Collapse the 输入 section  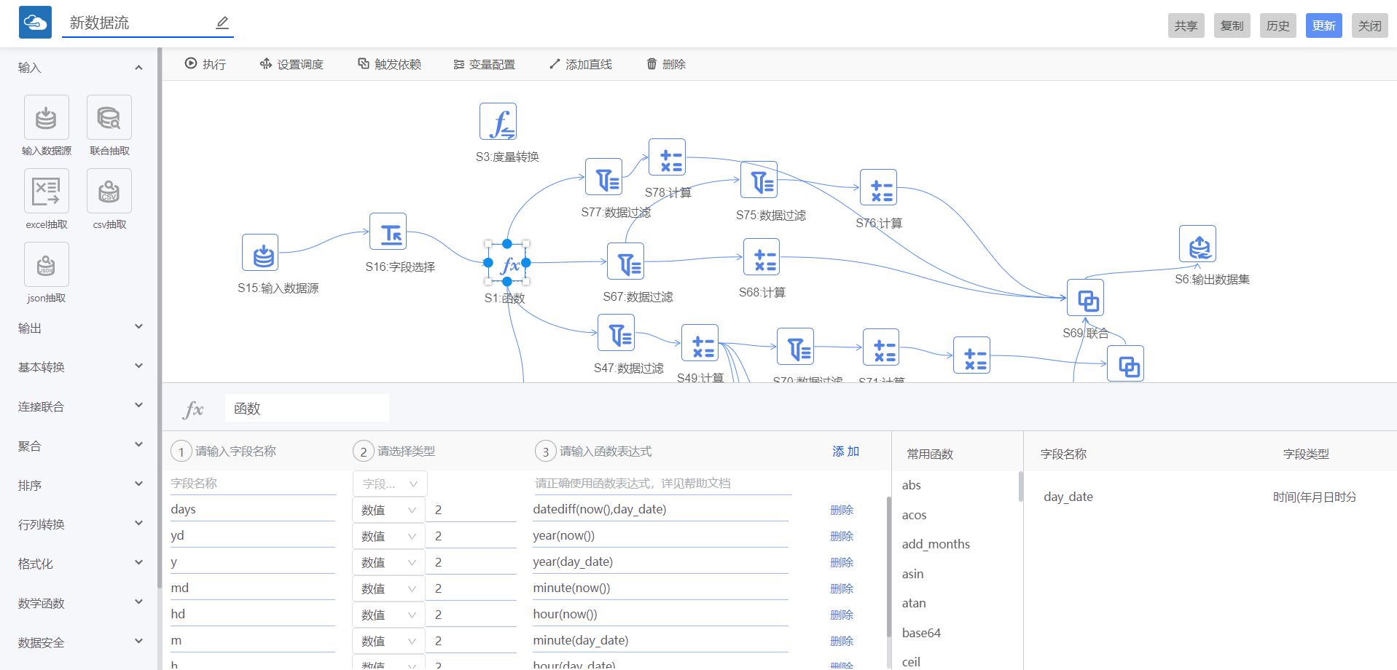click(x=138, y=68)
